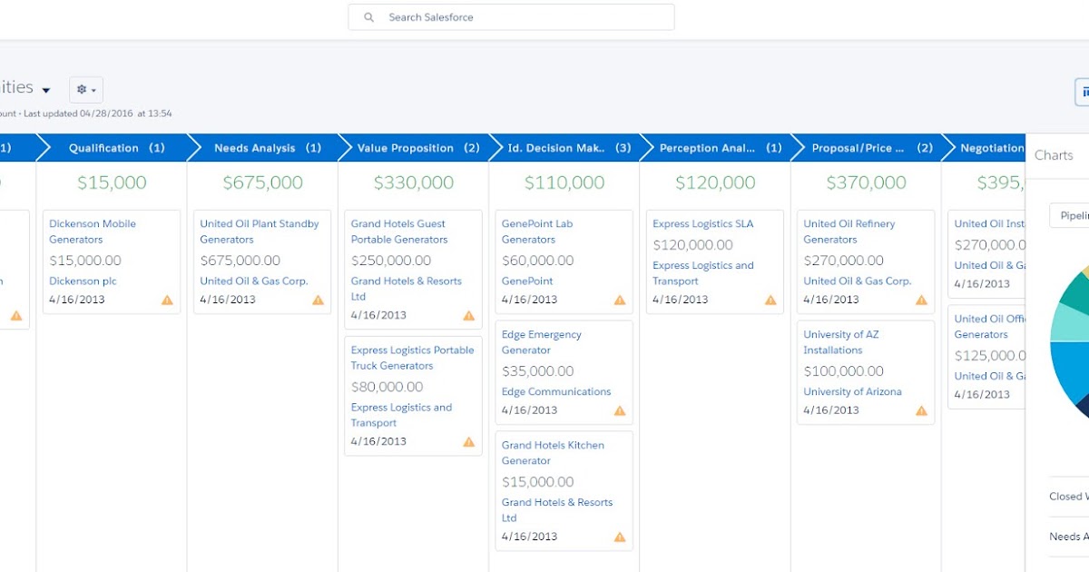Click the chart display icon near Charts panel
1089x572 pixels.
[x=1085, y=91]
